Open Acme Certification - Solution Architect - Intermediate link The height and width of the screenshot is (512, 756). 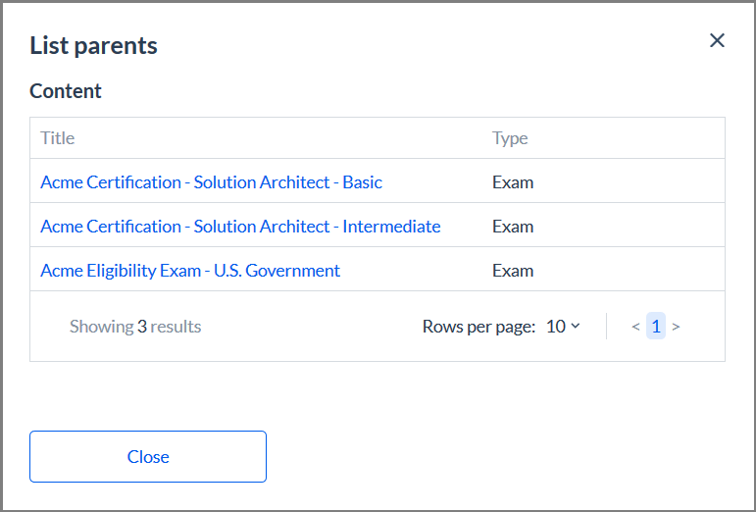(x=240, y=227)
